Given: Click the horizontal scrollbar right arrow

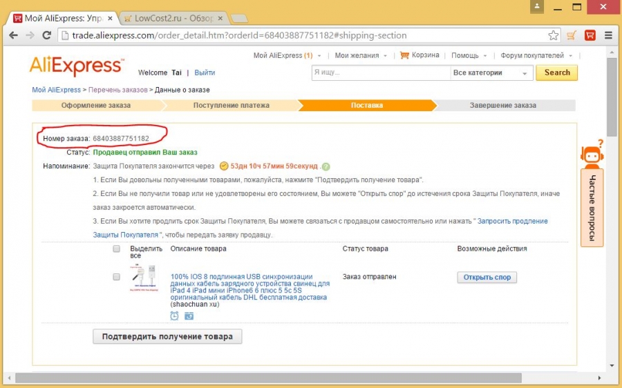Looking at the screenshot, I should (599, 378).
